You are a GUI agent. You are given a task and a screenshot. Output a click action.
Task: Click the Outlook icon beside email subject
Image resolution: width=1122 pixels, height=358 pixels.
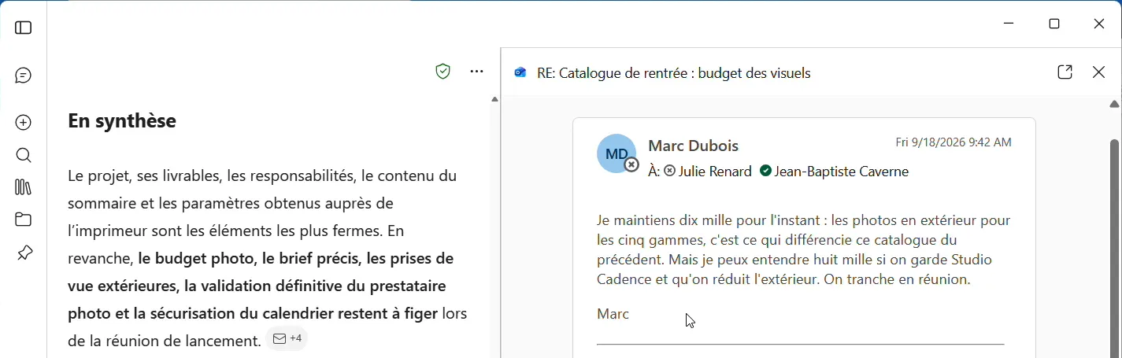click(520, 73)
